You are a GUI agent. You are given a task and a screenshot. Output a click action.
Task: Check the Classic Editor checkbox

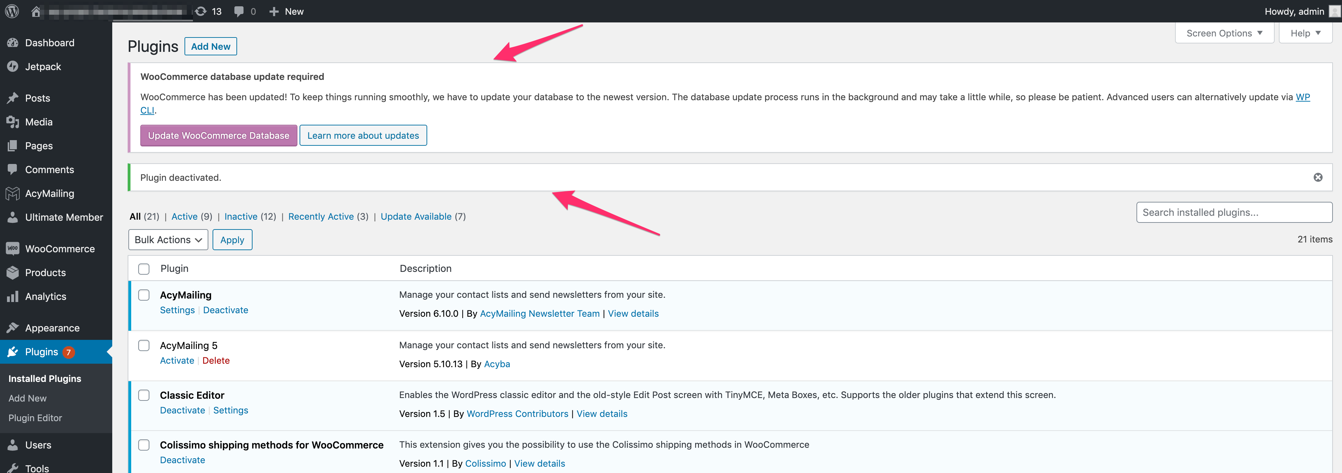coord(144,395)
